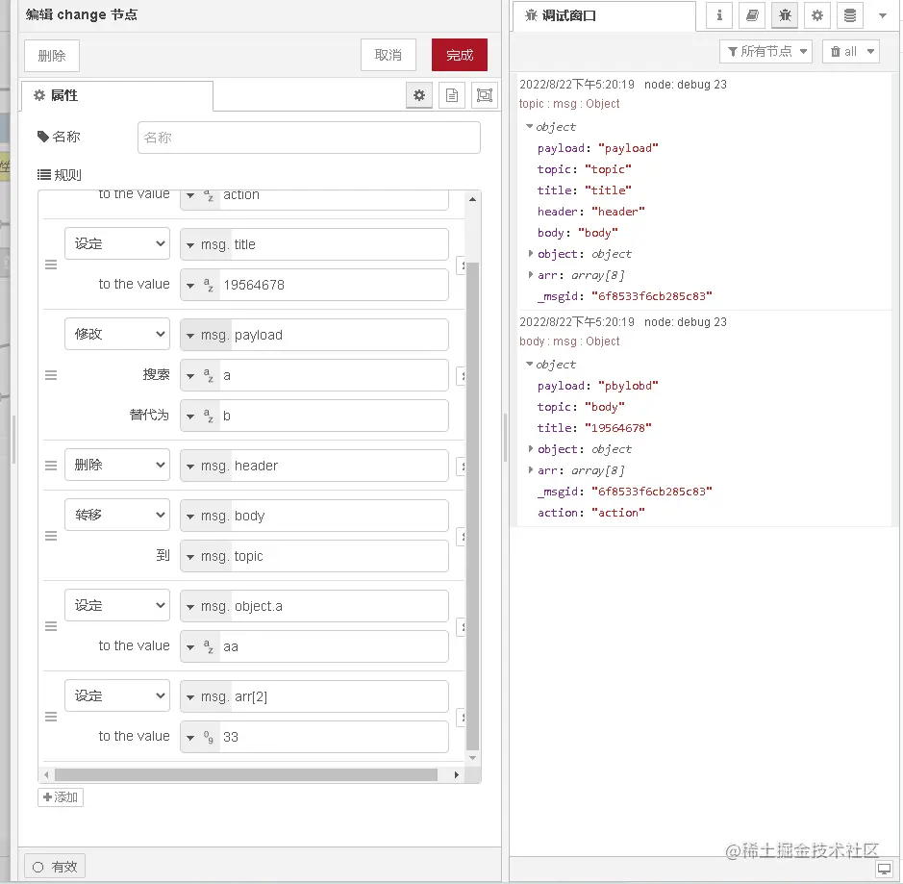Expand arr array[8] in second message
This screenshot has width=903, height=884.
[x=531, y=470]
